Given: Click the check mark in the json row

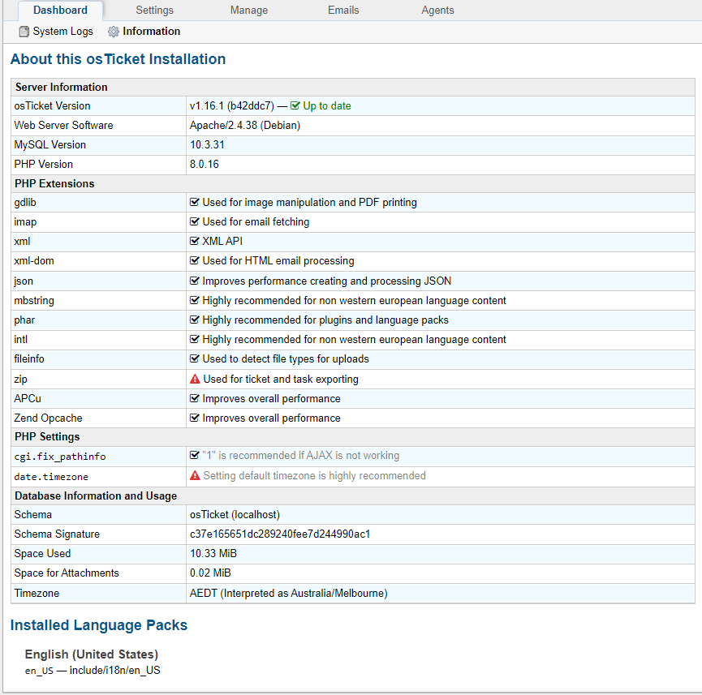Looking at the screenshot, I should pos(195,281).
